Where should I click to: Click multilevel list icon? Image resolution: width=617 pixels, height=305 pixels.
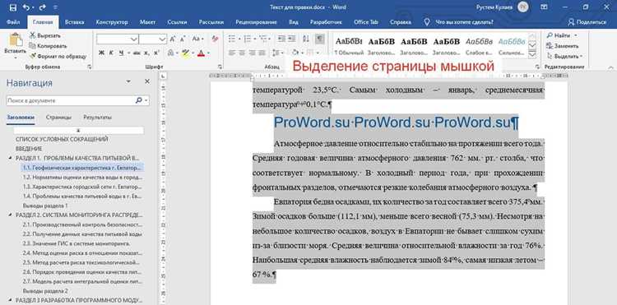pos(262,39)
